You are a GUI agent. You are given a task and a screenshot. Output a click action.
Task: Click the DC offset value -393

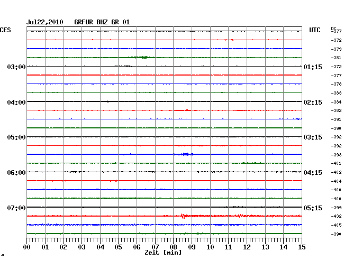336,155
